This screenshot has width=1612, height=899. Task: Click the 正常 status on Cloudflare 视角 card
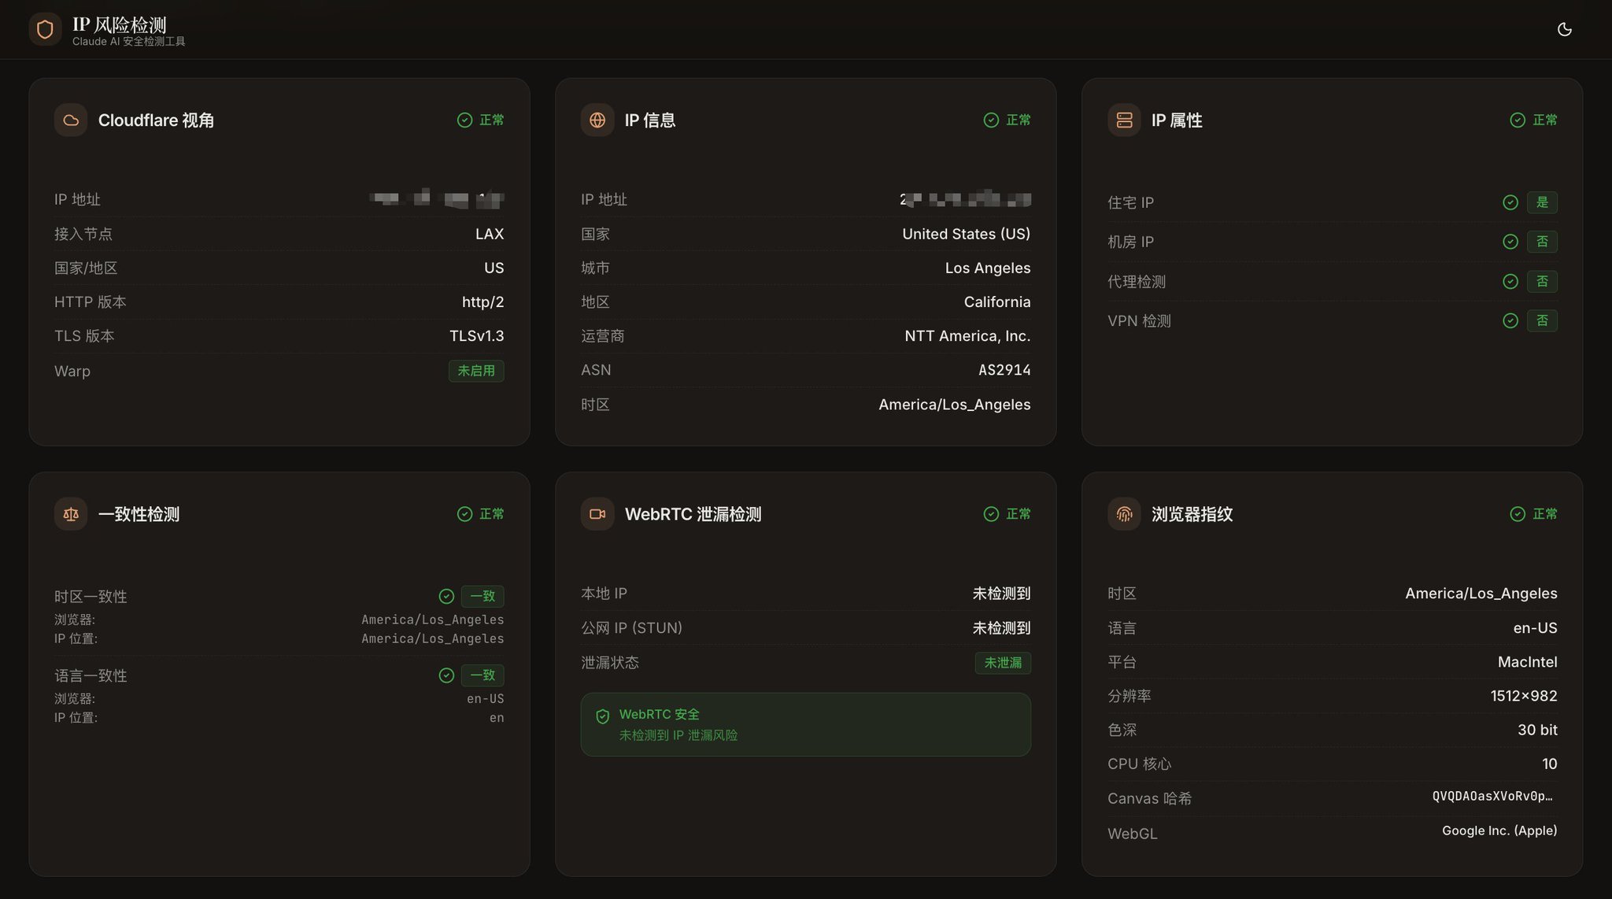coord(481,120)
